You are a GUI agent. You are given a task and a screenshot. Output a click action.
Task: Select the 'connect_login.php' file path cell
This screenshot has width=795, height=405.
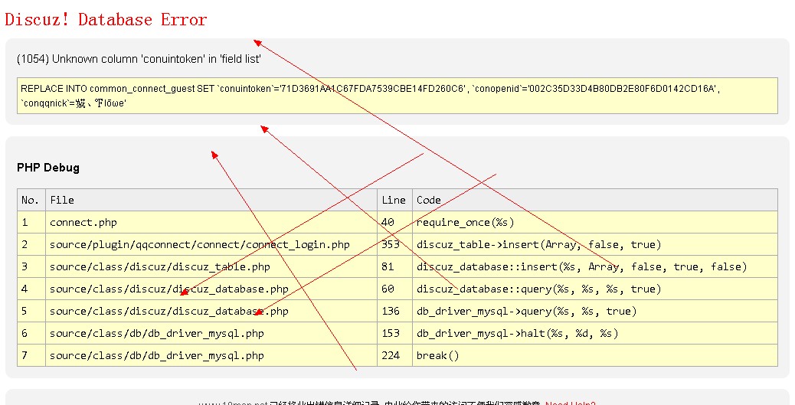211,245
